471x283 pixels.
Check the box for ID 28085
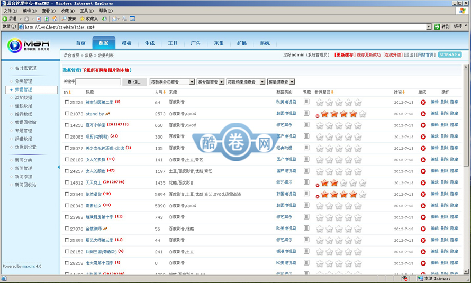[x=67, y=136]
